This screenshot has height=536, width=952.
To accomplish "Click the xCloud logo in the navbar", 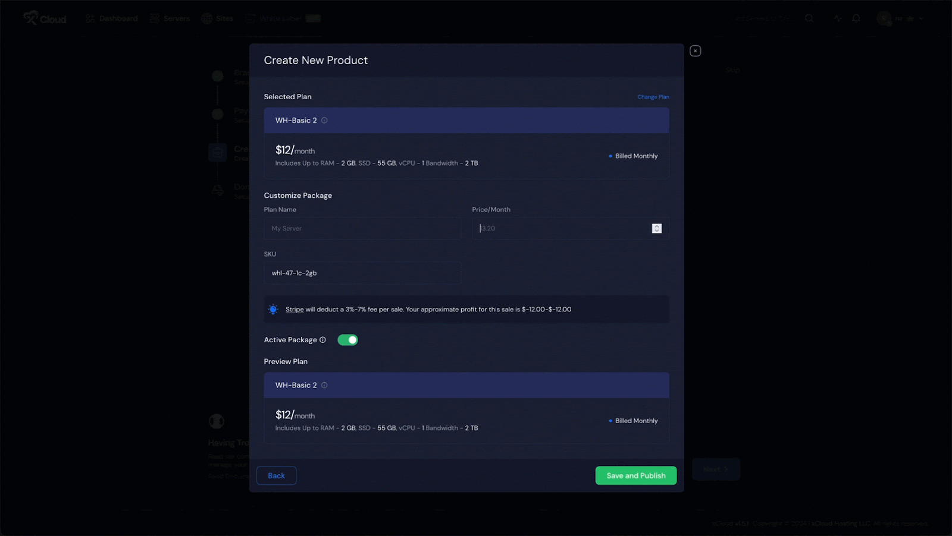I will click(x=45, y=18).
